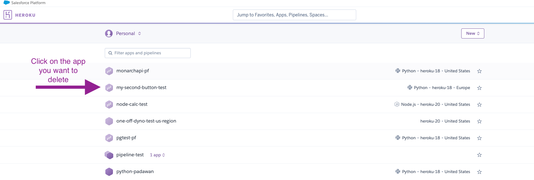Open the my-second-button-test app
This screenshot has height=180, width=534.
tap(141, 87)
